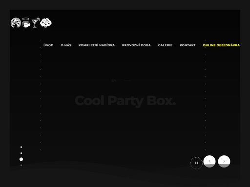Open the GALERIE page
Screen dimensions: 250x187
coord(165,45)
